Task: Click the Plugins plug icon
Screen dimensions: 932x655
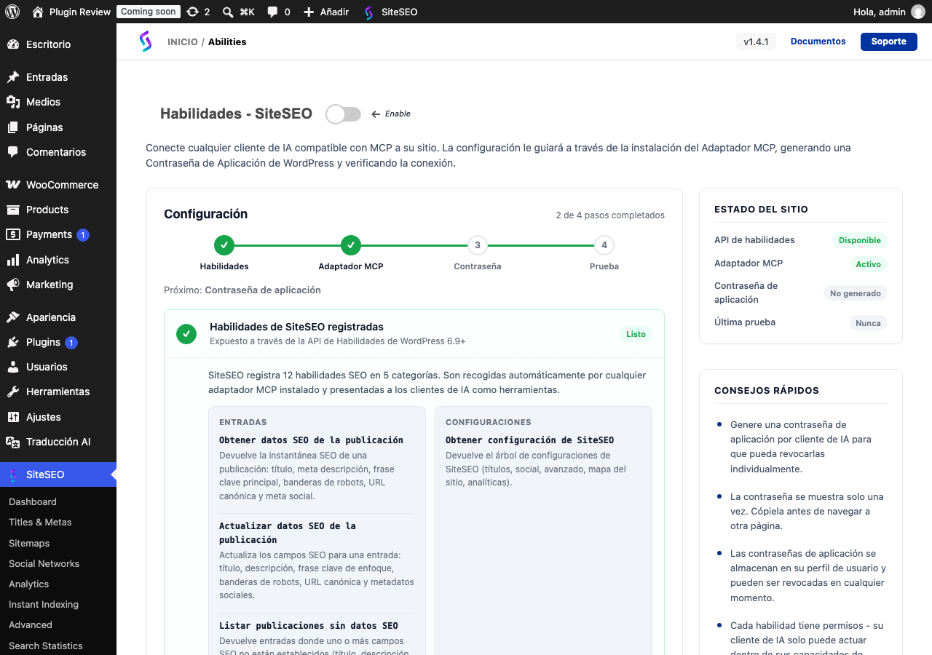Action: click(13, 342)
